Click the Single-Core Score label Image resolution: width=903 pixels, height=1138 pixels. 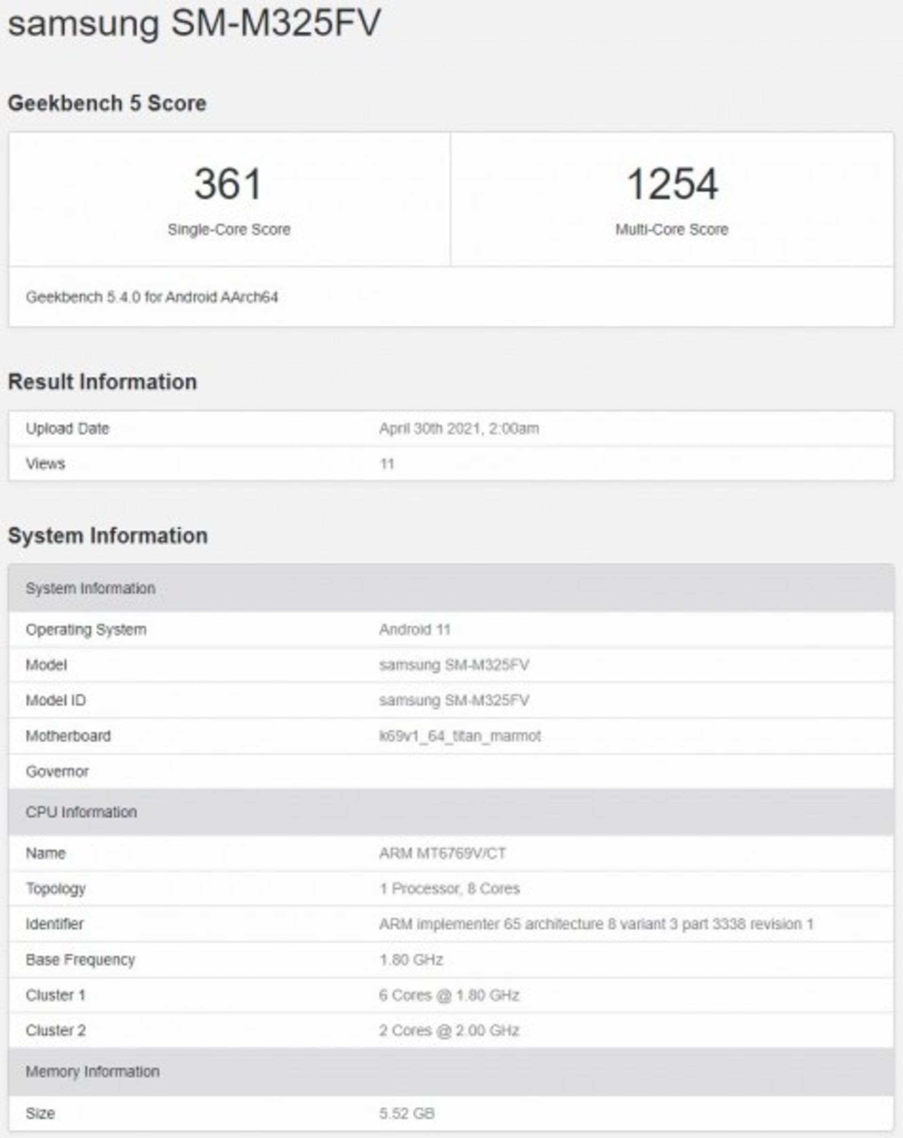pyautogui.click(x=229, y=229)
